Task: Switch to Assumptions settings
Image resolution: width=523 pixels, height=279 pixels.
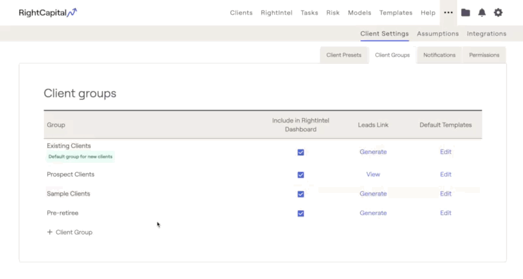Action: coord(437,34)
